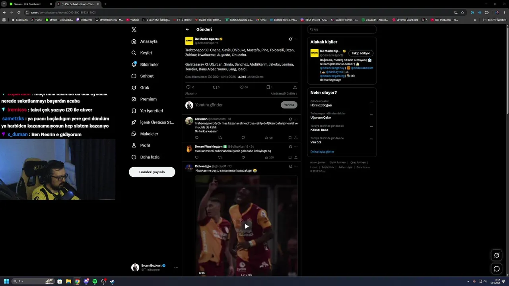Expand Daha fazla menu in sidebar
509x286 pixels.
click(x=146, y=157)
